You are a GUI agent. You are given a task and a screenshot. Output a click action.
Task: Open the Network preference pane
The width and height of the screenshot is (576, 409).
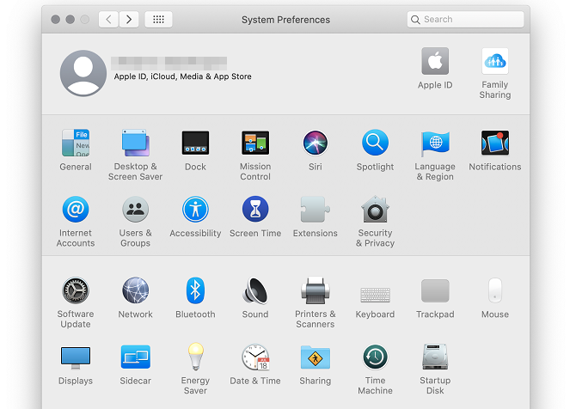tap(135, 291)
